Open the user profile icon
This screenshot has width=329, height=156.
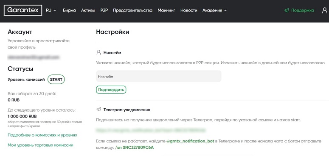coord(325,10)
